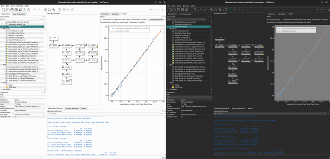Click green Run process button, dark window
This screenshot has width=330, height=159.
(230, 10)
